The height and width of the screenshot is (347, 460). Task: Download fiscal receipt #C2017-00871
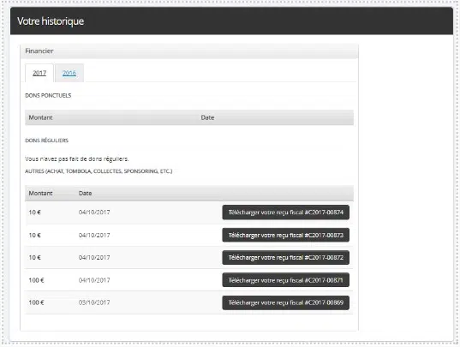(286, 280)
